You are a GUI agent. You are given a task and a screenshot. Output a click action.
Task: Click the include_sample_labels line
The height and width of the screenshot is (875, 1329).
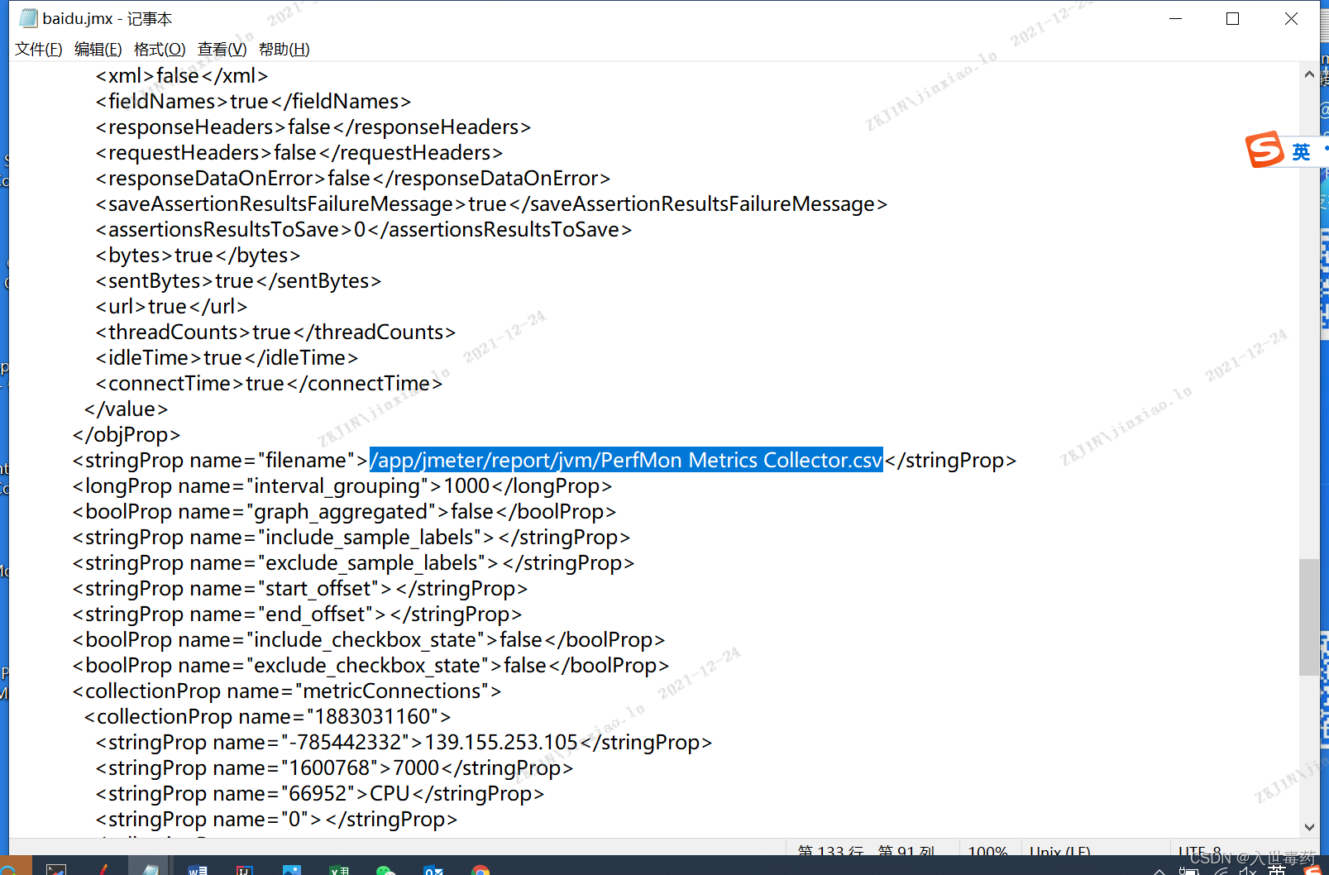pyautogui.click(x=351, y=538)
